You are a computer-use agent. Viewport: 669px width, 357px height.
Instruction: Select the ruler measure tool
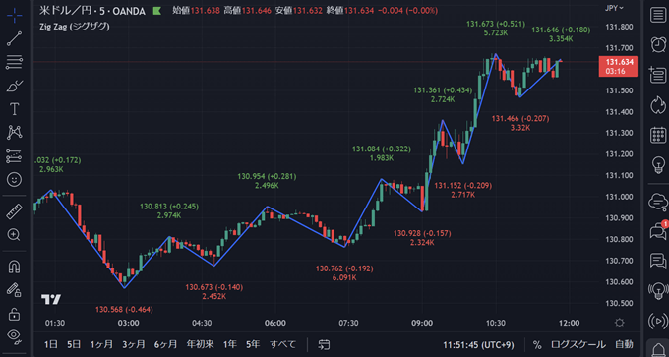click(x=14, y=211)
